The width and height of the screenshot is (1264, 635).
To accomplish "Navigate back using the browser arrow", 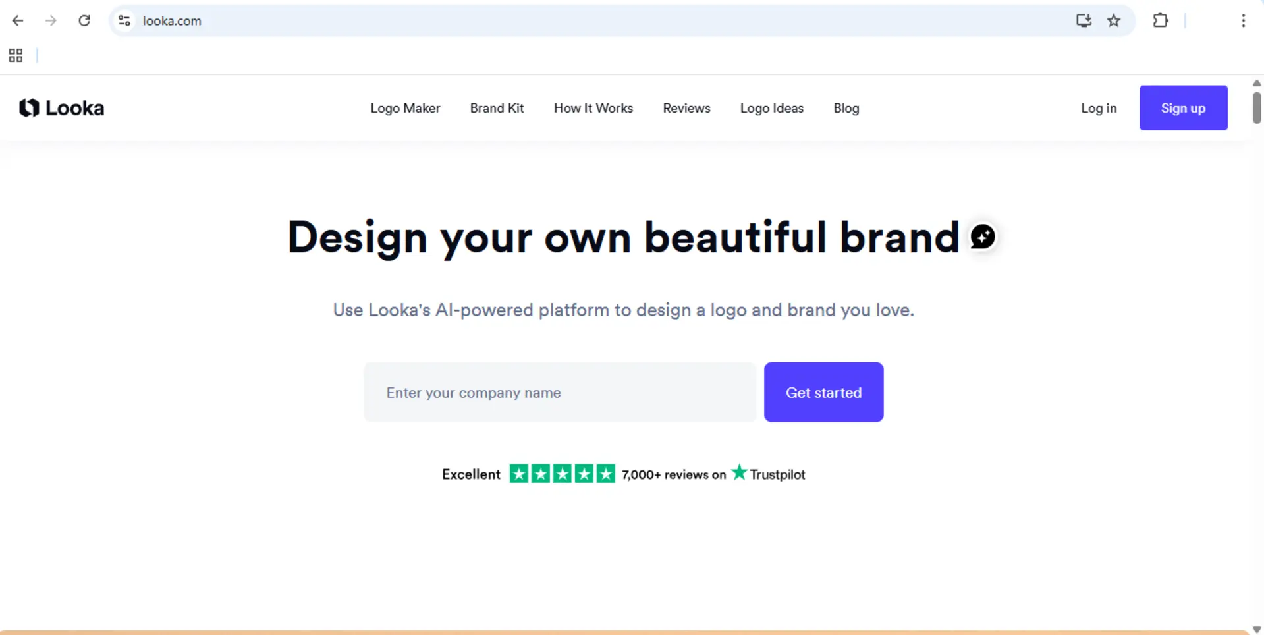I will [x=18, y=20].
